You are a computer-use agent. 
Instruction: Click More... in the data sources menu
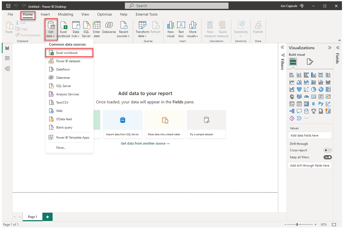[x=69, y=147]
